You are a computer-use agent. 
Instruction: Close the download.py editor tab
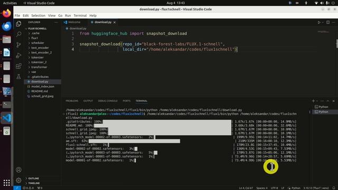click(115, 22)
